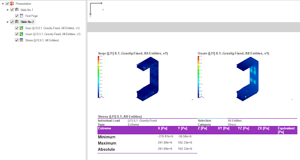Image resolution: width=300 pixels, height=160 pixels.
Task: Click the Slide No.2 slide icon
Action: pyautogui.click(x=17, y=22)
